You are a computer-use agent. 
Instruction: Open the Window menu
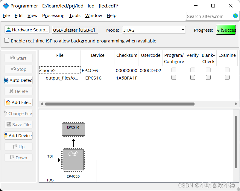[x=94, y=16]
